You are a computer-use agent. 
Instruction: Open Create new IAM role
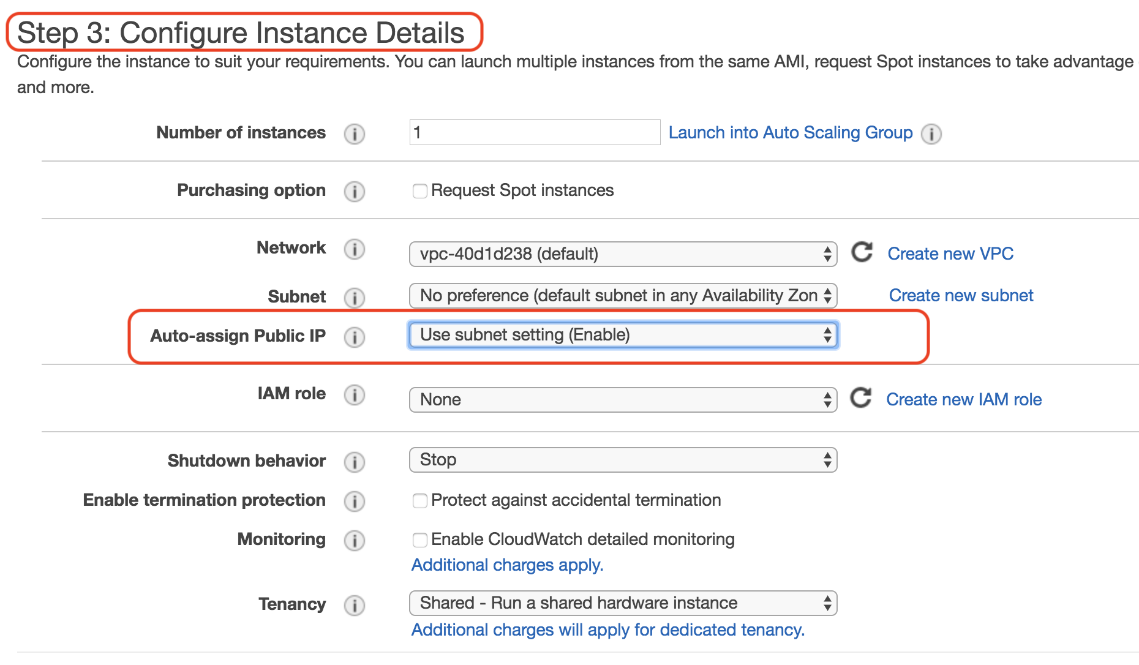[x=964, y=399]
